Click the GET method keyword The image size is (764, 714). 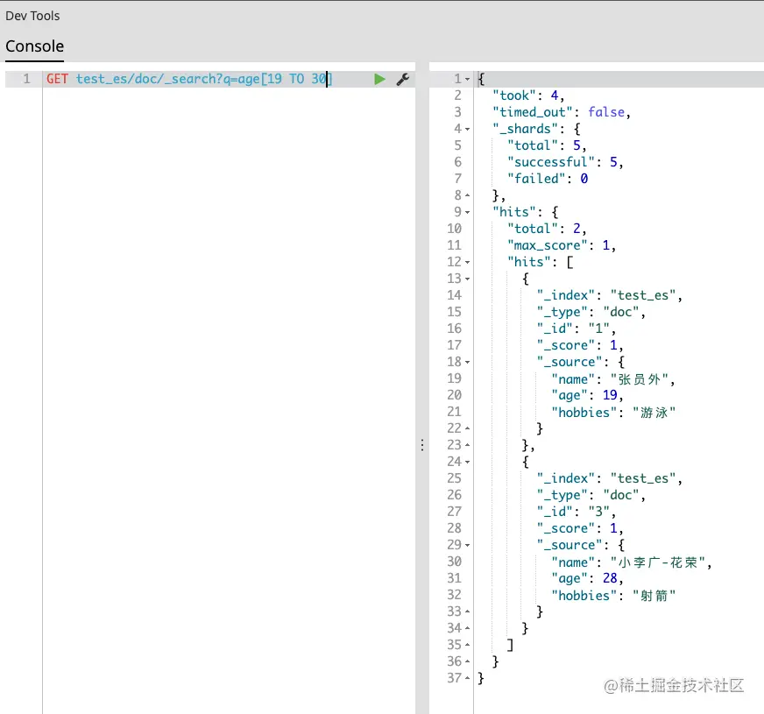point(57,79)
